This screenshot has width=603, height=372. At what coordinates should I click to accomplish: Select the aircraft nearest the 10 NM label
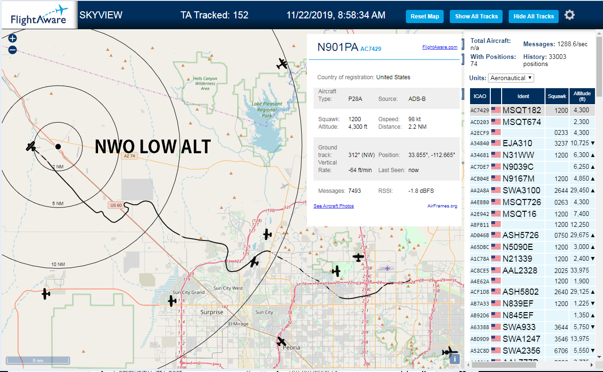pos(46,294)
